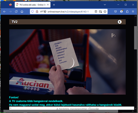The image size is (138, 113).
Task: Open site permissions icon in address bar
Action: pyautogui.click(x=41, y=11)
